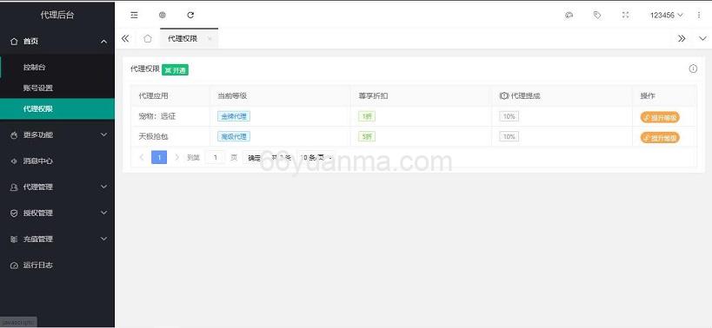Select page 1 in pagination
The image size is (712, 328).
[159, 157]
